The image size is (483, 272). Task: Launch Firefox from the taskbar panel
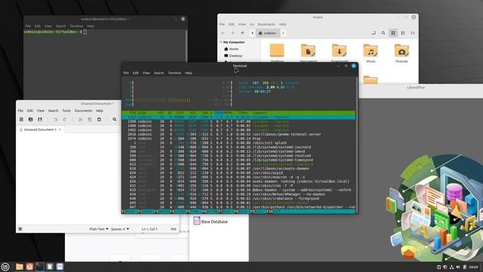[x=29, y=267]
